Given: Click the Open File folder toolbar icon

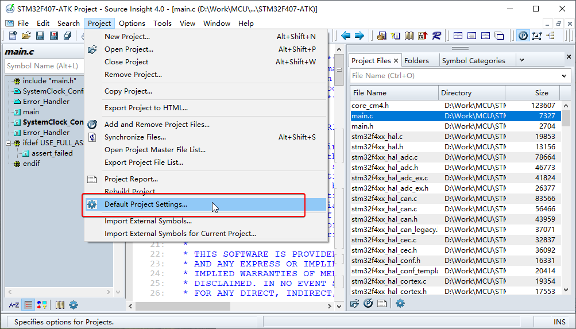Looking at the screenshot, I should [26, 36].
